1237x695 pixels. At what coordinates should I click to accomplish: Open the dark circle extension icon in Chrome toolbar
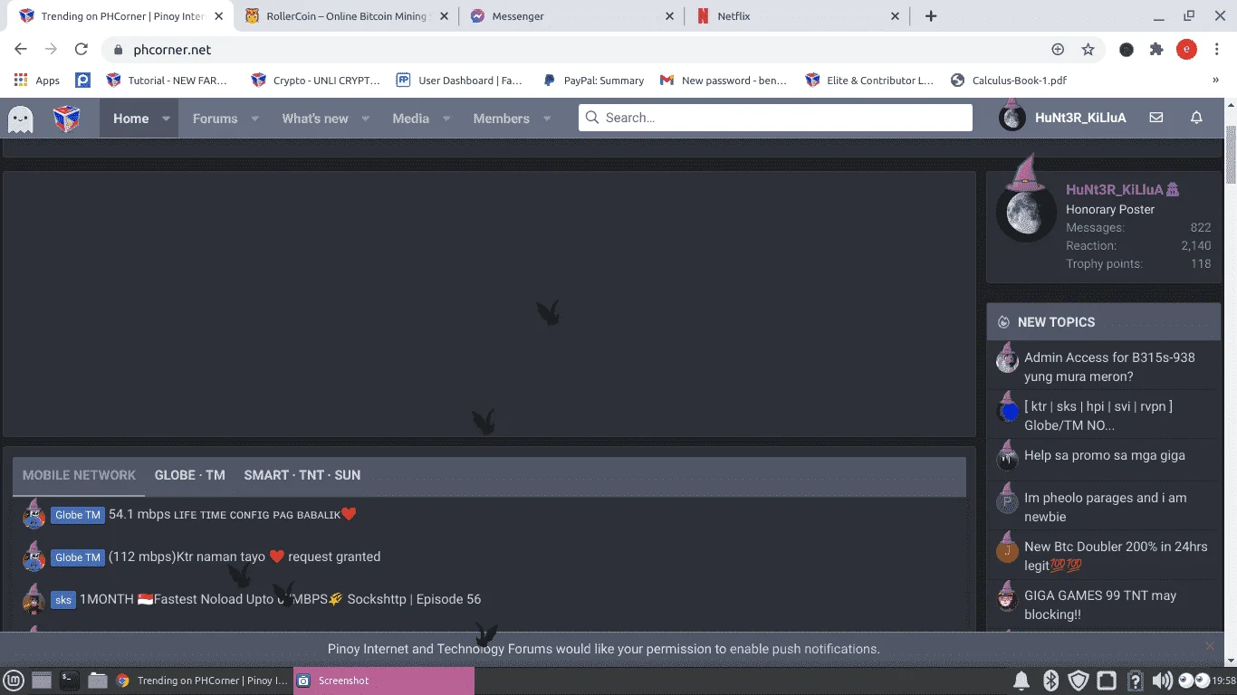coord(1127,50)
